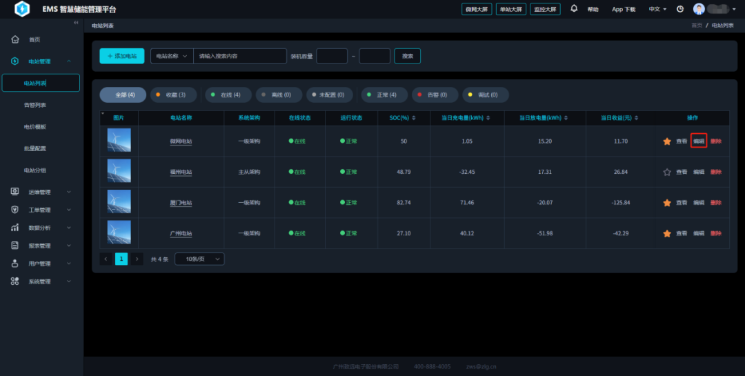745x376 pixels.
Task: Expand 系统管理 menu
Action: [x=69, y=281]
